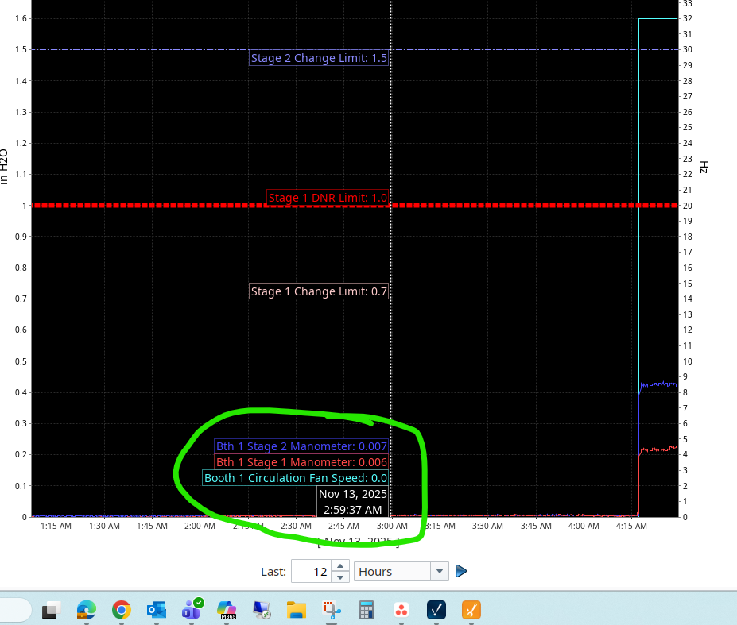Open the red three-dot app icon
This screenshot has height=625, width=737.
[x=401, y=610]
